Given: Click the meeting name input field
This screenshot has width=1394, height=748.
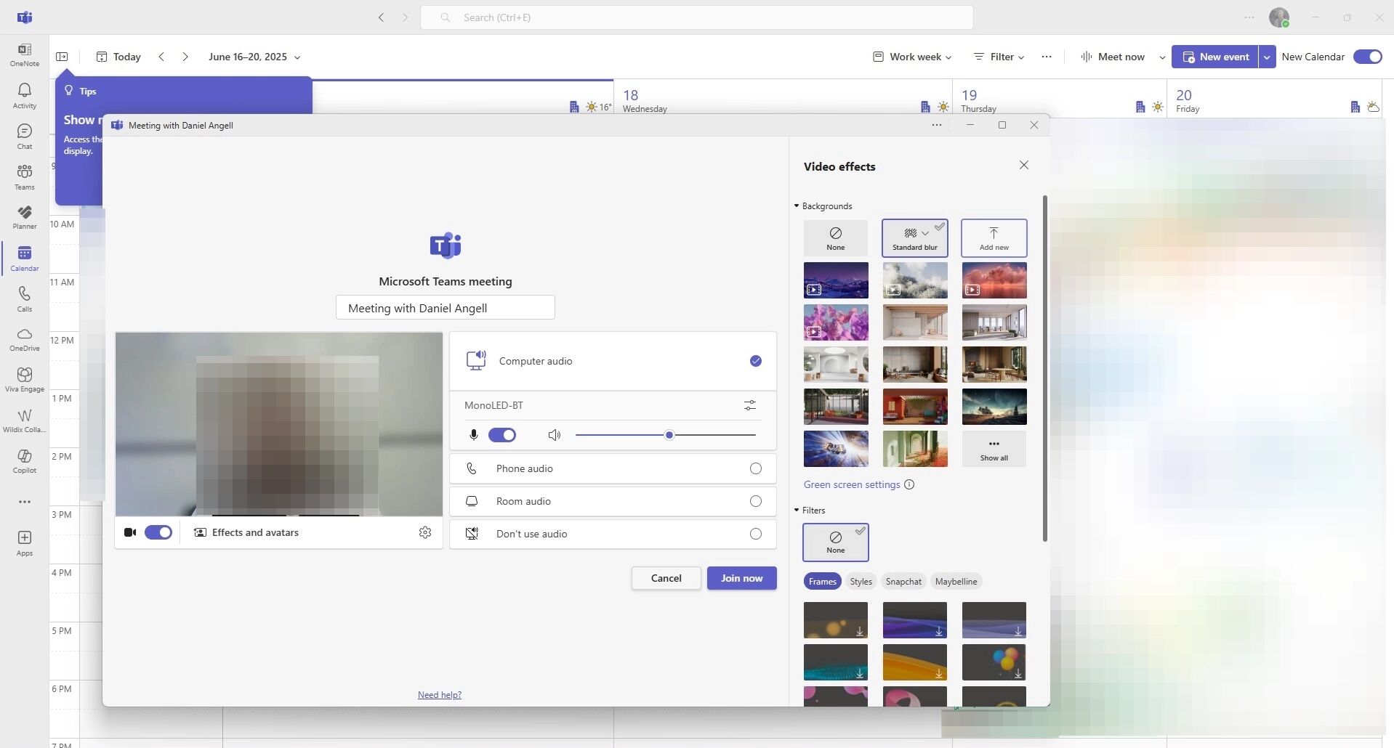Looking at the screenshot, I should coord(446,307).
